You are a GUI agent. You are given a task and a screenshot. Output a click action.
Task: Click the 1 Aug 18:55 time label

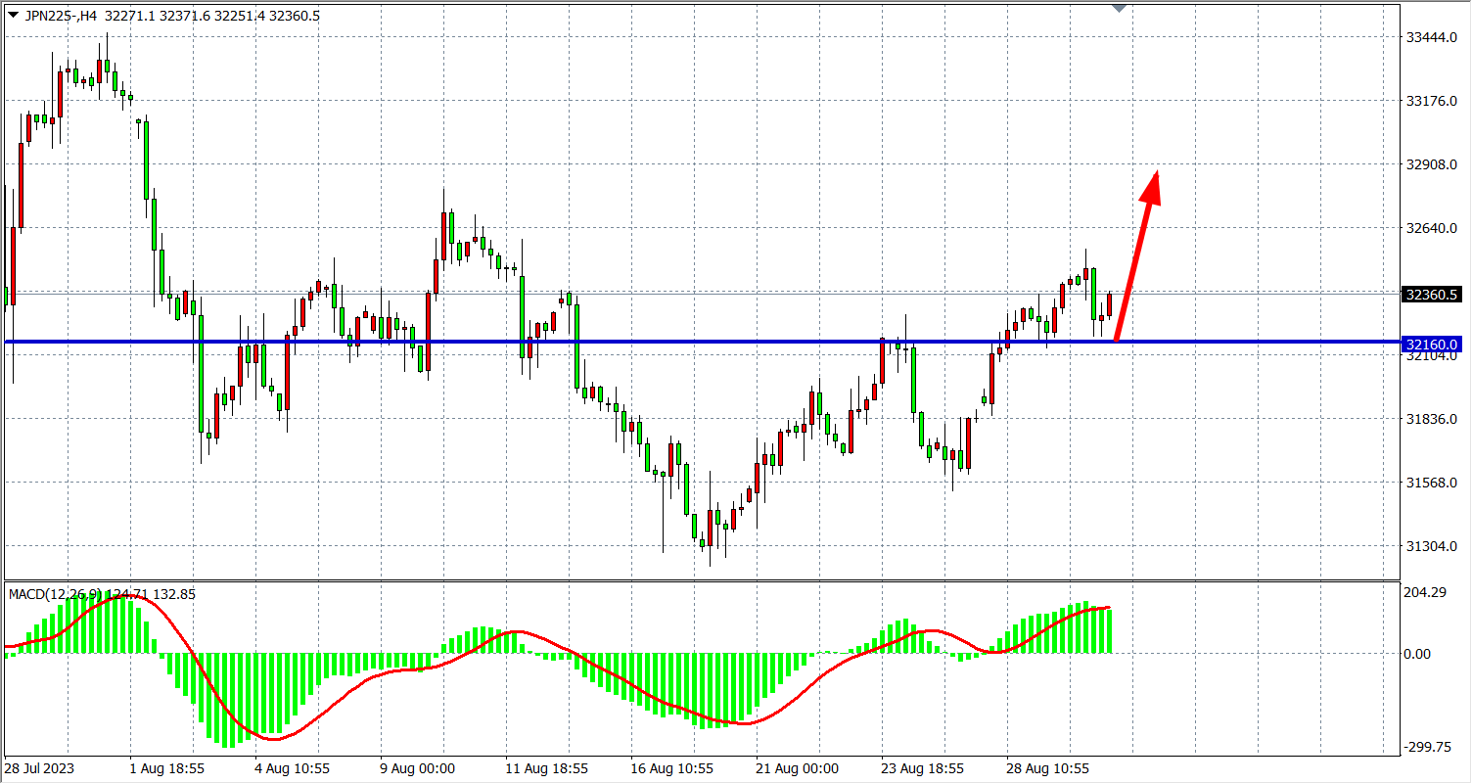click(167, 768)
